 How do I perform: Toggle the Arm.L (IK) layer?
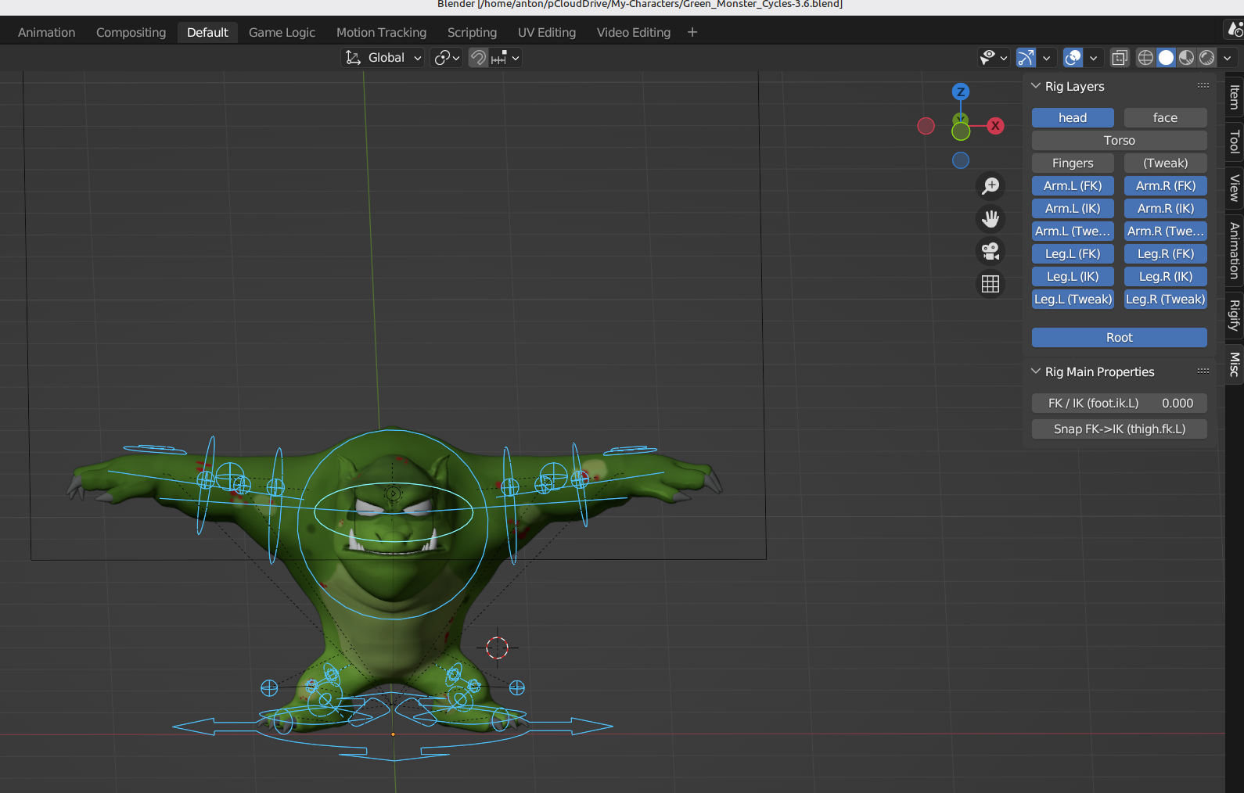[x=1073, y=209]
